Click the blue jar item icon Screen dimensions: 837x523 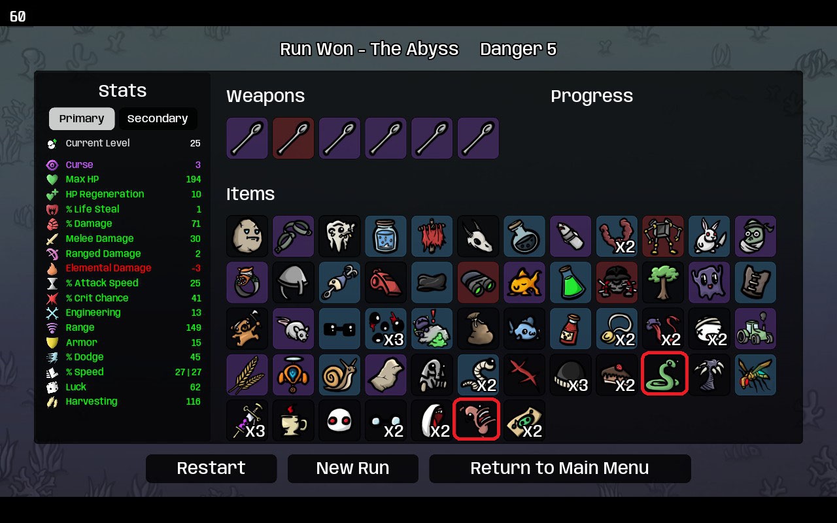(x=386, y=236)
